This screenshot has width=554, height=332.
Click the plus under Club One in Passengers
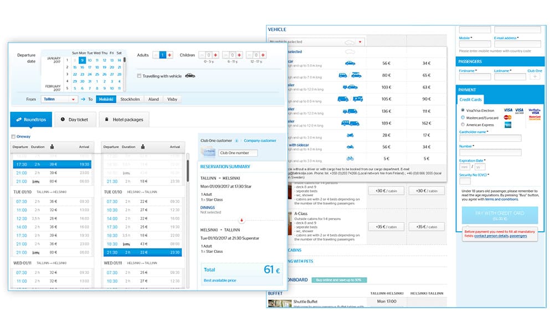[x=535, y=76]
